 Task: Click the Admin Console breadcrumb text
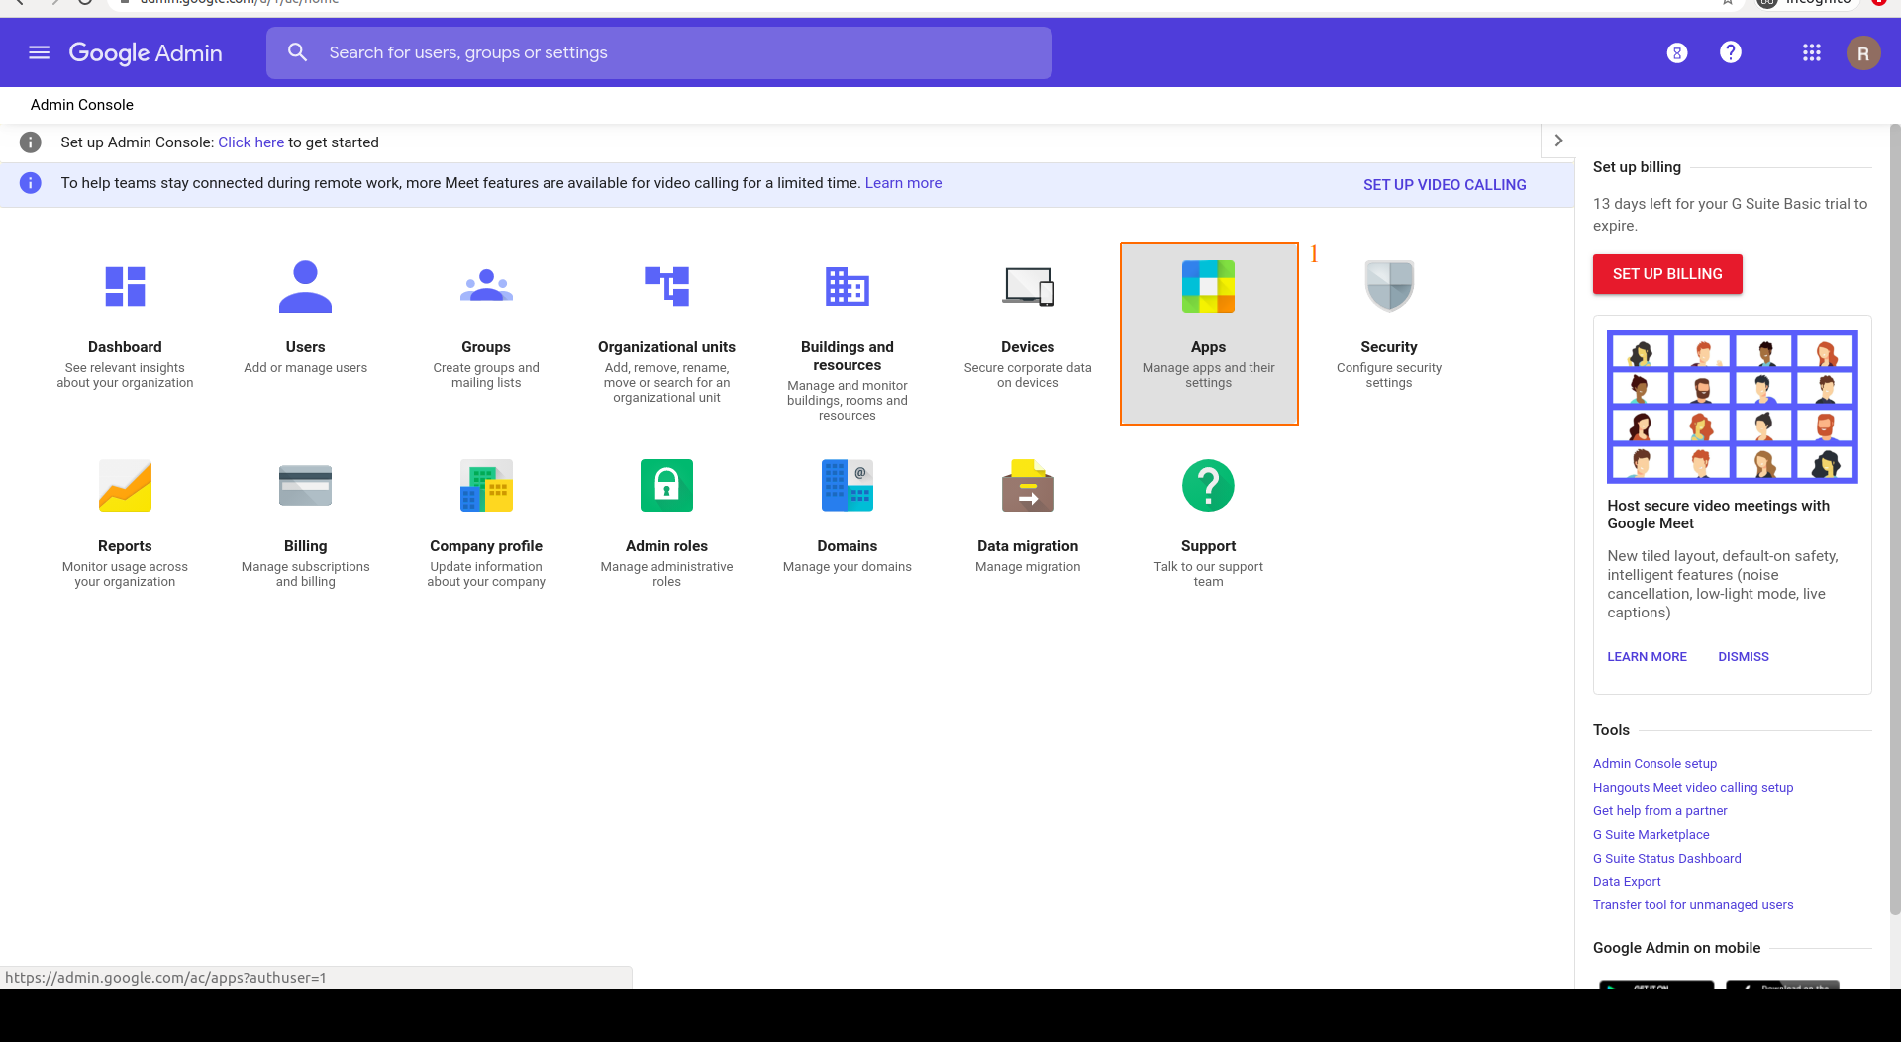[82, 105]
